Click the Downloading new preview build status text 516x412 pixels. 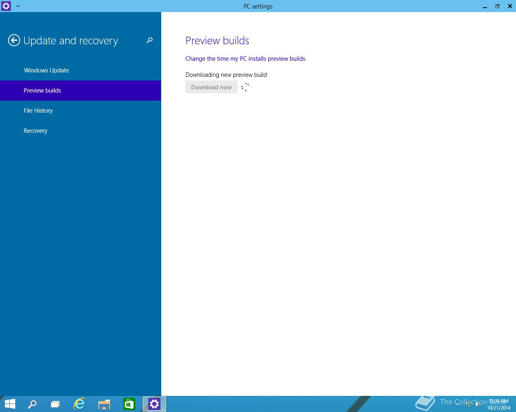pos(226,75)
